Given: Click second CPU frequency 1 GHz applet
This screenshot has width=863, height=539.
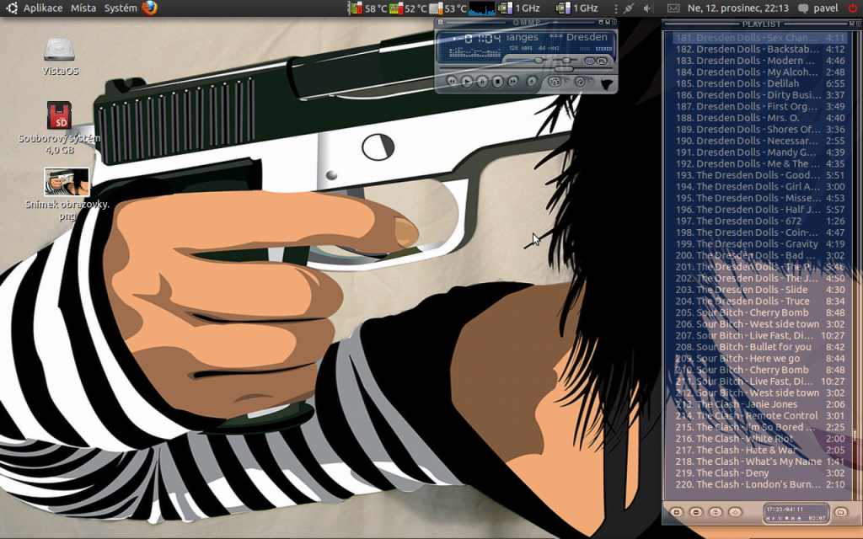Looking at the screenshot, I should [x=576, y=8].
